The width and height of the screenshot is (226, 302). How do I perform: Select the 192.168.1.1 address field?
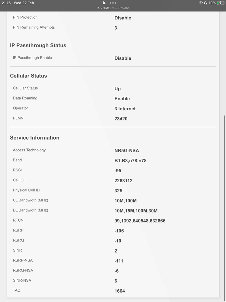(113, 8)
